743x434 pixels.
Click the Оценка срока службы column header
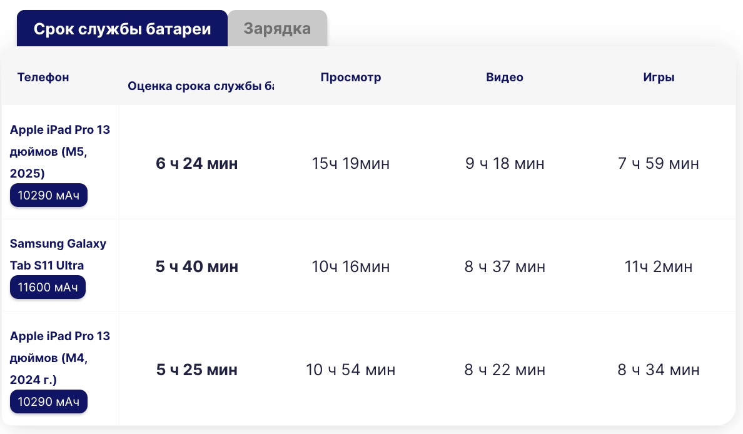point(200,86)
